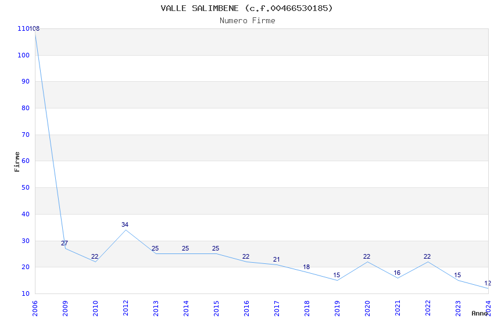Image resolution: width=494 pixels, height=319 pixels.
Task: Pick the data value 25 for year 2015
Action: pyautogui.click(x=216, y=249)
